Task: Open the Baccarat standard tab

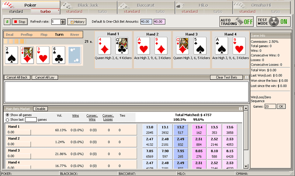Action: point(132,12)
